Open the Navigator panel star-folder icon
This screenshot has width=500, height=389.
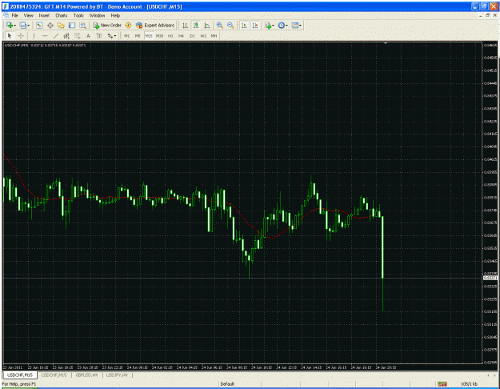coord(61,25)
